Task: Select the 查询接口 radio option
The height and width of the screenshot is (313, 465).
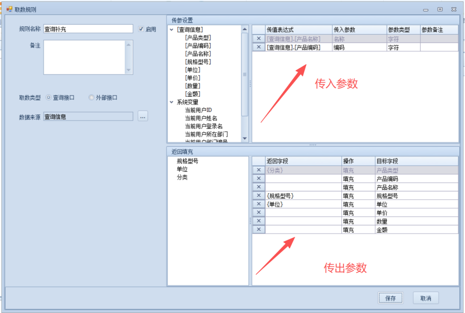Action: click(x=49, y=97)
